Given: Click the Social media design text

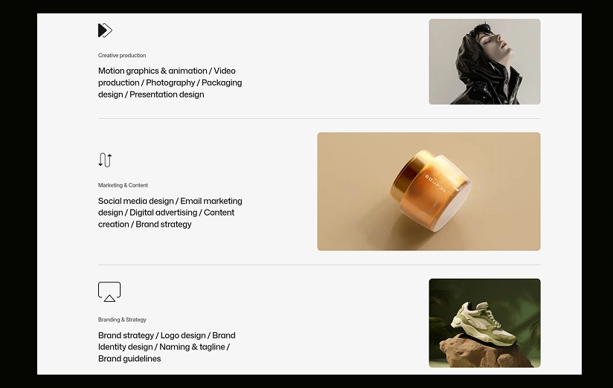Looking at the screenshot, I should (x=135, y=201).
